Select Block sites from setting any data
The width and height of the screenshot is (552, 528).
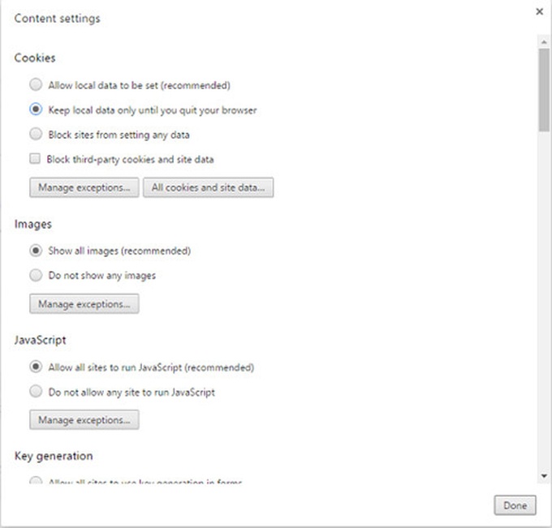pyautogui.click(x=36, y=134)
